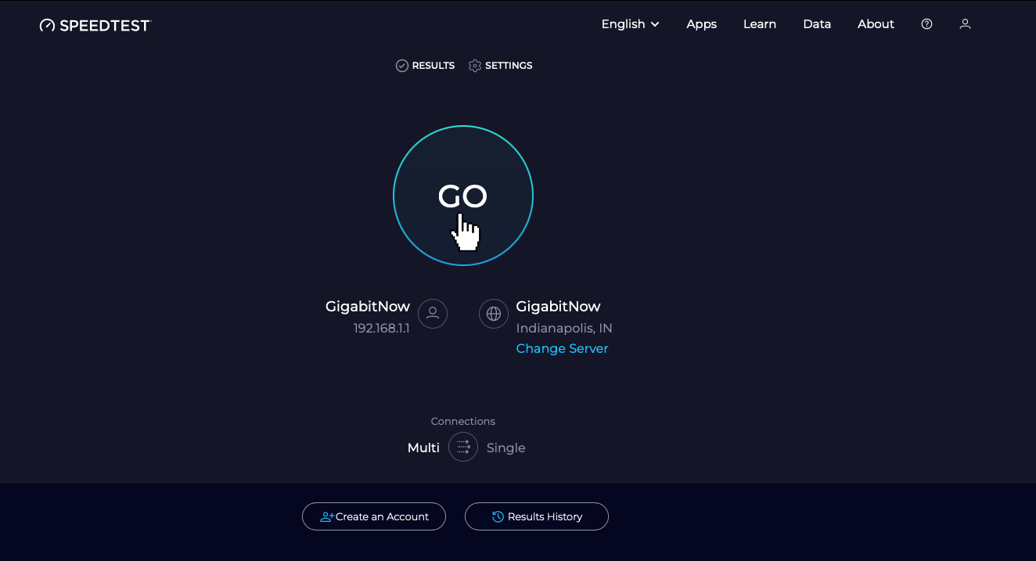Click the Create an Account button
The height and width of the screenshot is (561, 1036).
374,516
